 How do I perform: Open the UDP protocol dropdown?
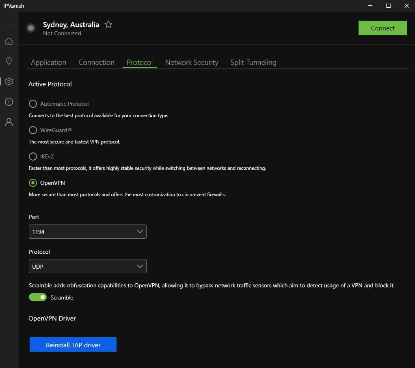coord(87,266)
